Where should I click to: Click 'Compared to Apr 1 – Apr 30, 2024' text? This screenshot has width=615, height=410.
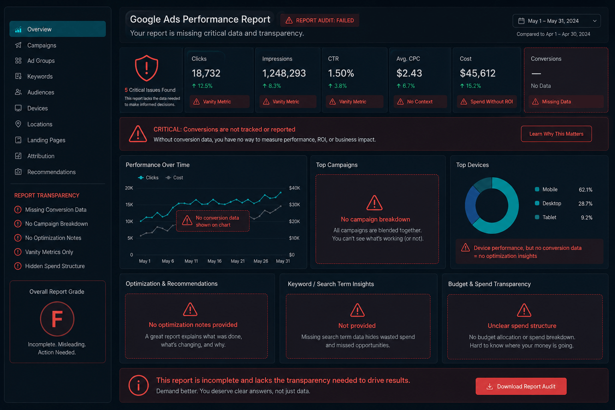click(x=553, y=34)
